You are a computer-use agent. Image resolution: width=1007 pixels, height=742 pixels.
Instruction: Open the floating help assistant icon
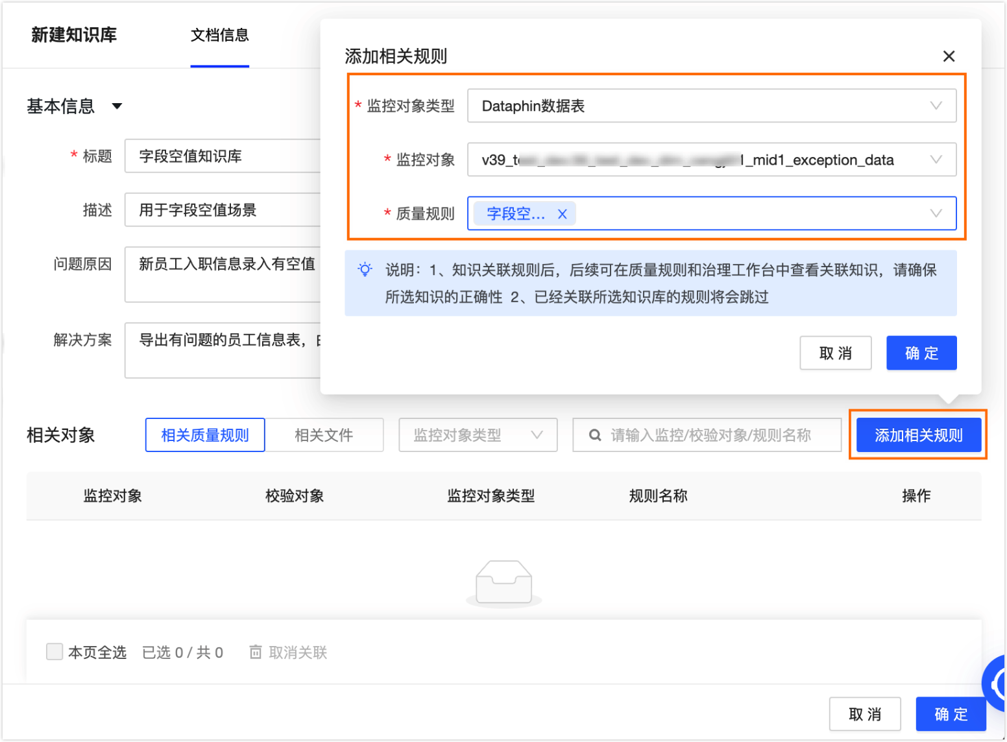coord(995,684)
